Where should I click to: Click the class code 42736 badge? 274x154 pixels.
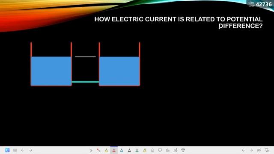click(260, 4)
